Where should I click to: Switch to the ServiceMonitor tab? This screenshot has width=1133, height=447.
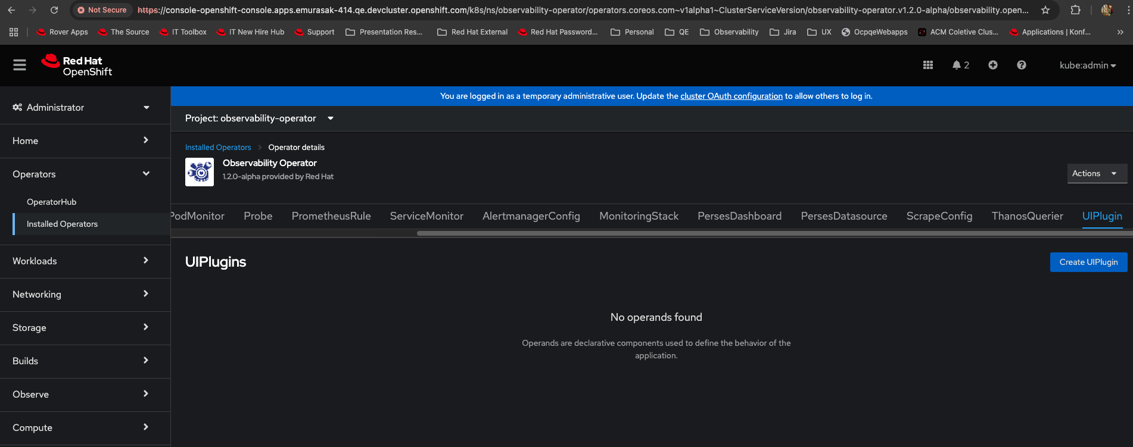(x=427, y=216)
